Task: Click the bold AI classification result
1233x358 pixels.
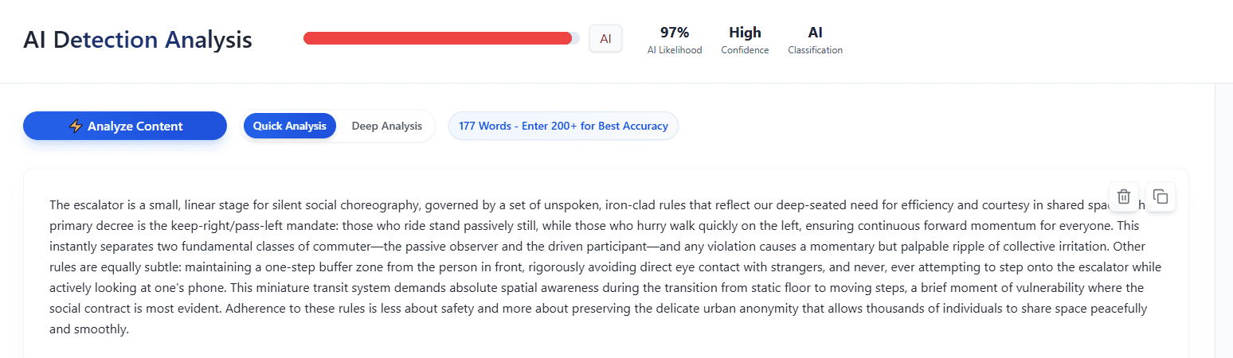Action: click(x=815, y=33)
